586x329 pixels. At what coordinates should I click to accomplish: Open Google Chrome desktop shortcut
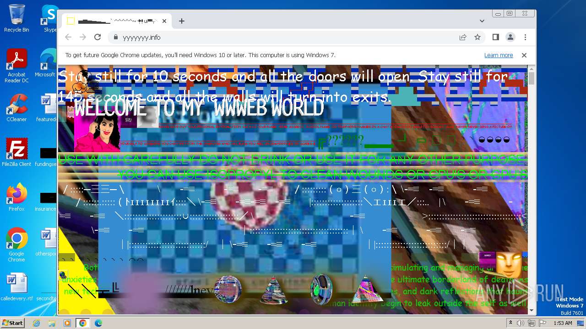point(16,245)
